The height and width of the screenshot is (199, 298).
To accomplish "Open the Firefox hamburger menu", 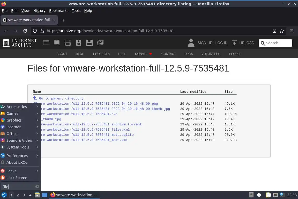I will (x=292, y=31).
